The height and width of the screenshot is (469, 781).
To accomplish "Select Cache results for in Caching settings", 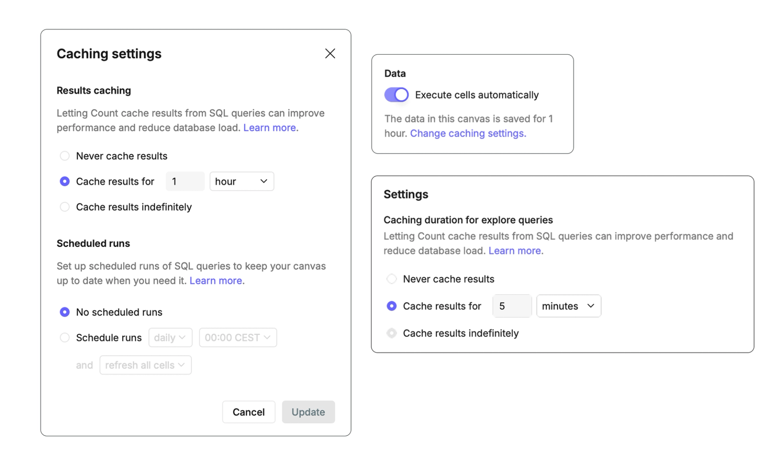I will coord(65,181).
